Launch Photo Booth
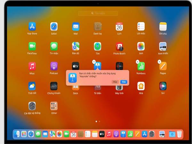This screenshot has height=144, width=192. coord(119,46)
